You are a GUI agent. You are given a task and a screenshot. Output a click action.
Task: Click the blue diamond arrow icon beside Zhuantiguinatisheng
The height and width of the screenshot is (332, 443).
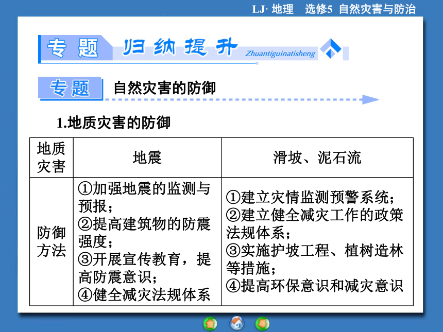click(331, 48)
